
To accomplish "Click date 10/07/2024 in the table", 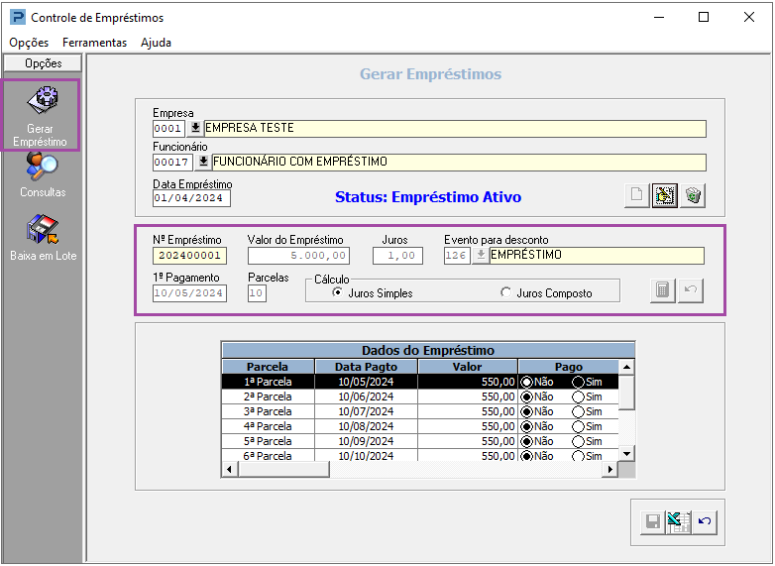I will (367, 411).
